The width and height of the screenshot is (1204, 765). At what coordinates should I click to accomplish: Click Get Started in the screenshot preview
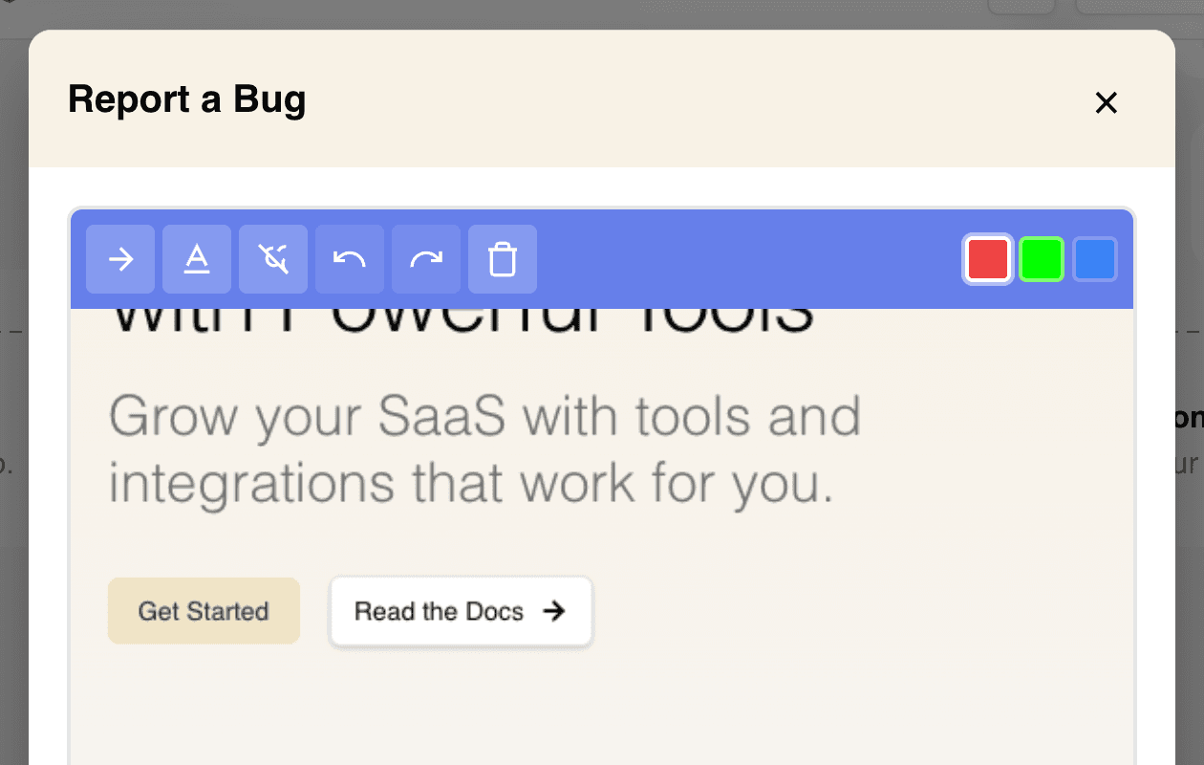[204, 611]
